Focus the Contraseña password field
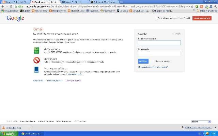The image size is (218, 136). coord(159,53)
